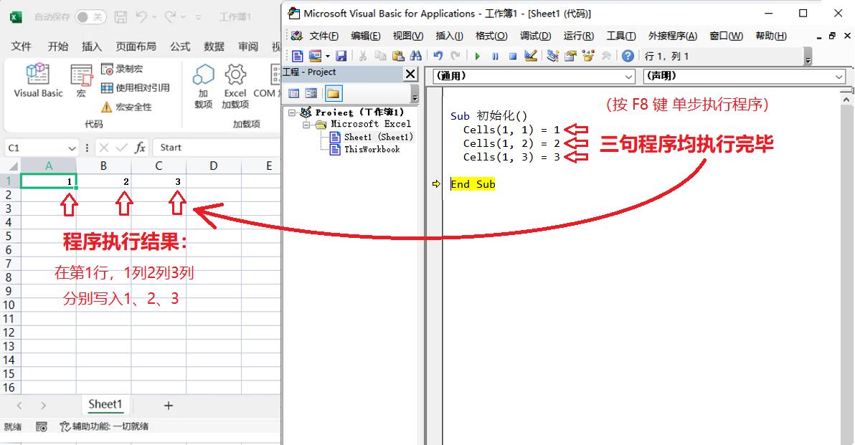This screenshot has width=855, height=445.
Task: Click the green Run macro play icon
Action: click(477, 56)
